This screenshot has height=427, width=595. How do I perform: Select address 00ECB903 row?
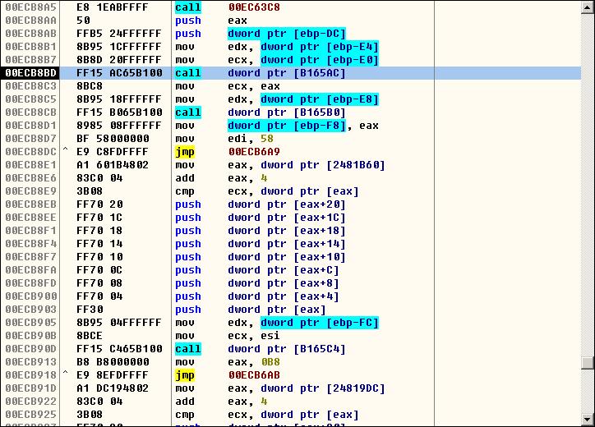tap(291, 310)
